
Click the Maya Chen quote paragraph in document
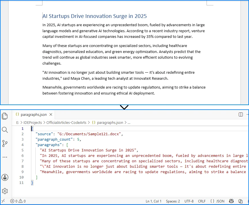pos(119,75)
